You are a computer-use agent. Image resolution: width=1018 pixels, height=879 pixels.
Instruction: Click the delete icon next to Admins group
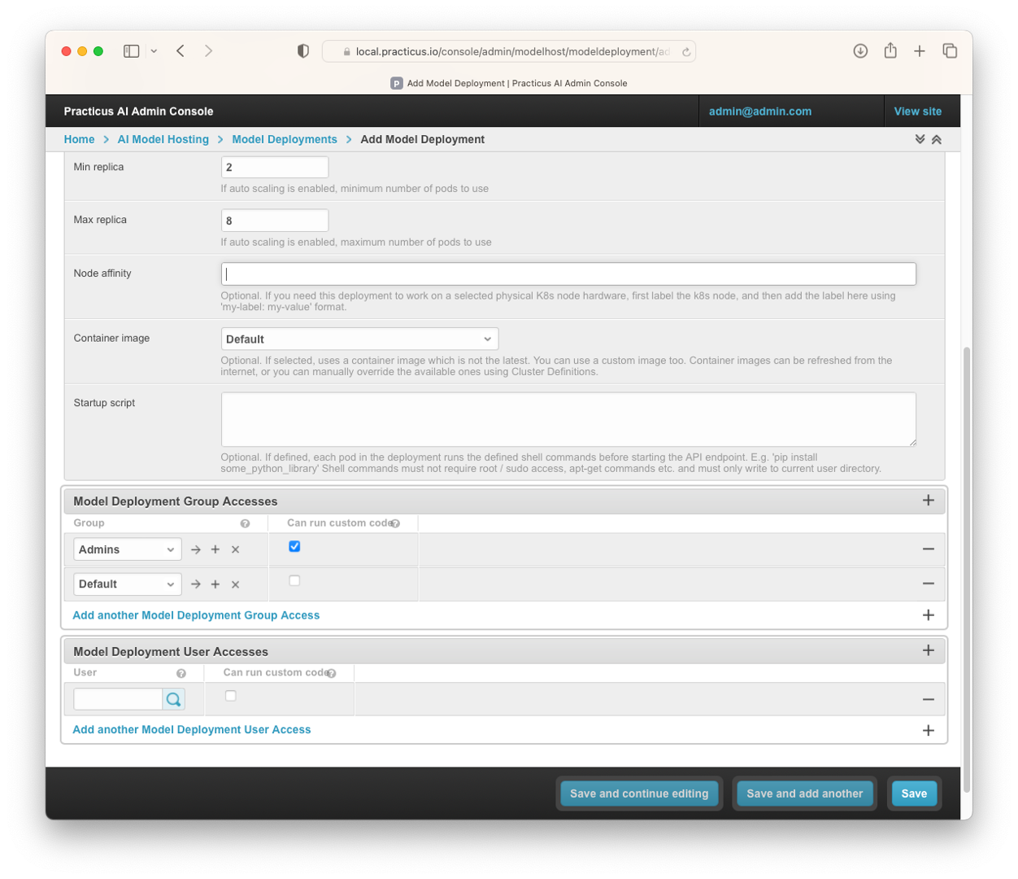[x=235, y=549]
